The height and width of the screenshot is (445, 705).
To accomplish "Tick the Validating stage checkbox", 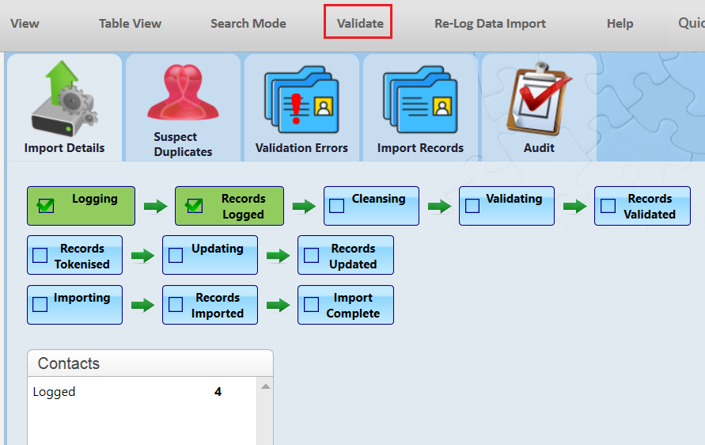I will click(x=472, y=206).
